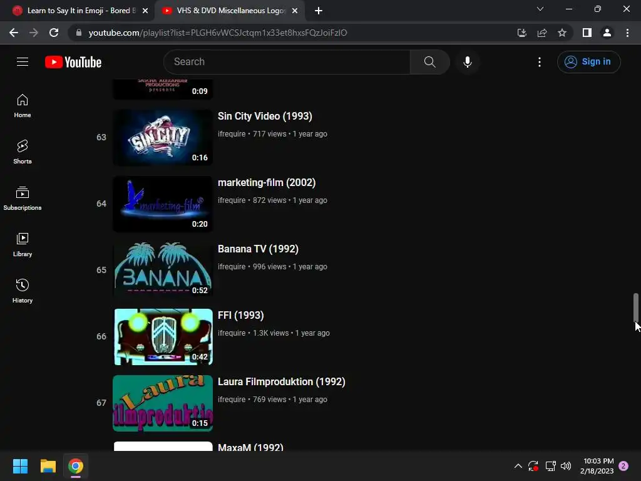The image size is (641, 481).
Task: Open ifrequire channel under Sin City Video
Action: (x=232, y=134)
